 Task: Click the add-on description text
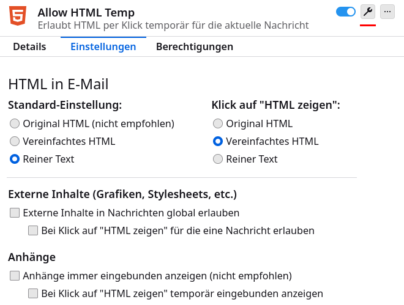coord(173,25)
